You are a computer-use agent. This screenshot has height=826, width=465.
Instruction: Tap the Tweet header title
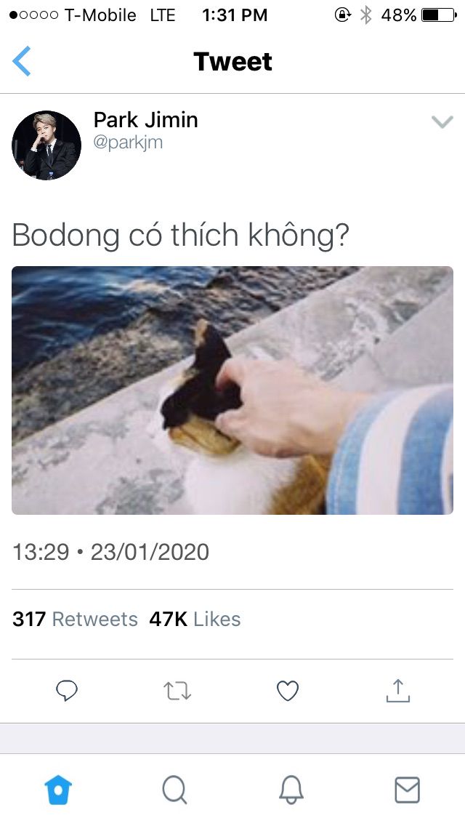click(x=232, y=62)
